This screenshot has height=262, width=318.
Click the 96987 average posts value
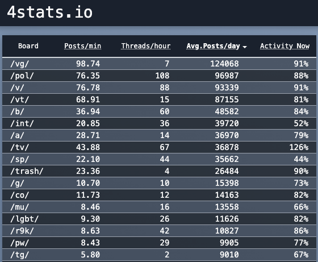[x=227, y=76]
